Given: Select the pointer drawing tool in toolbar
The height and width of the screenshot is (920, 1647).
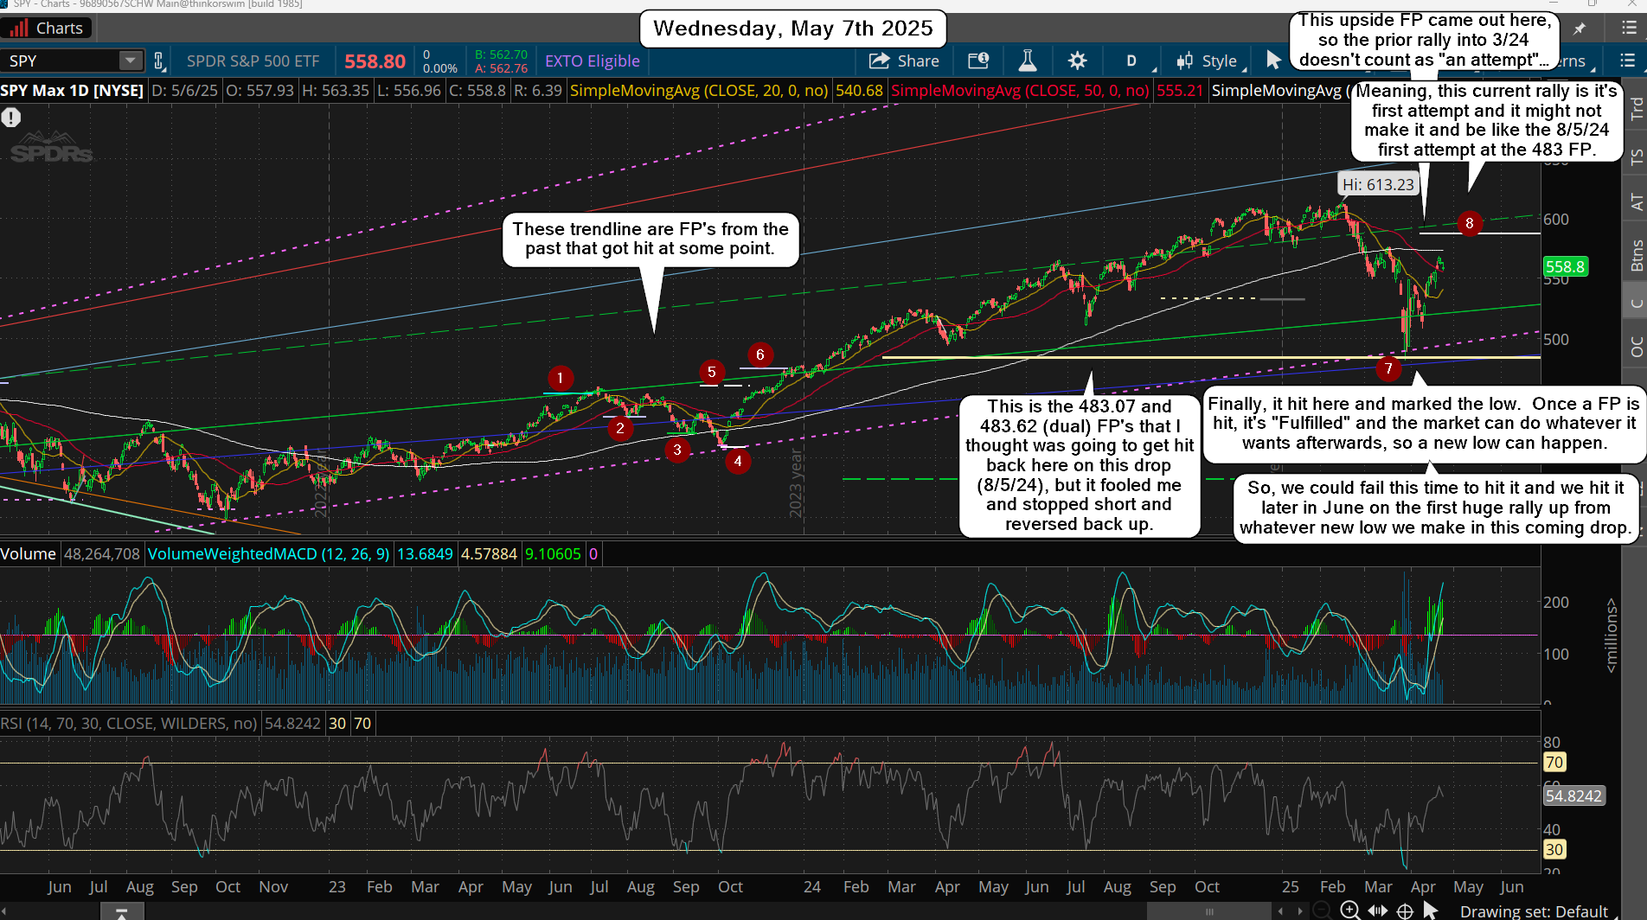Looking at the screenshot, I should (x=1272, y=61).
